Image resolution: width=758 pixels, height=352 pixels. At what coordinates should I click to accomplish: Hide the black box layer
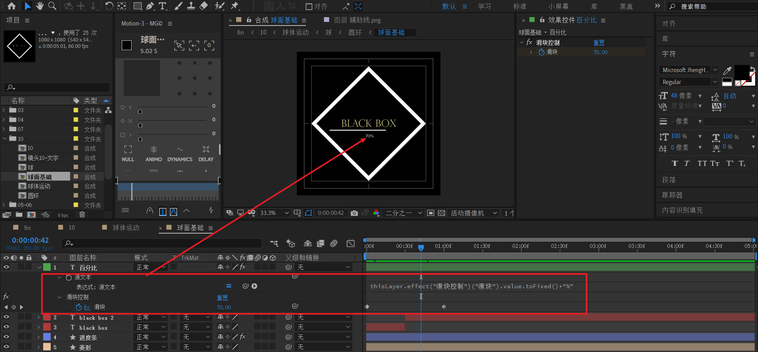[x=6, y=327]
